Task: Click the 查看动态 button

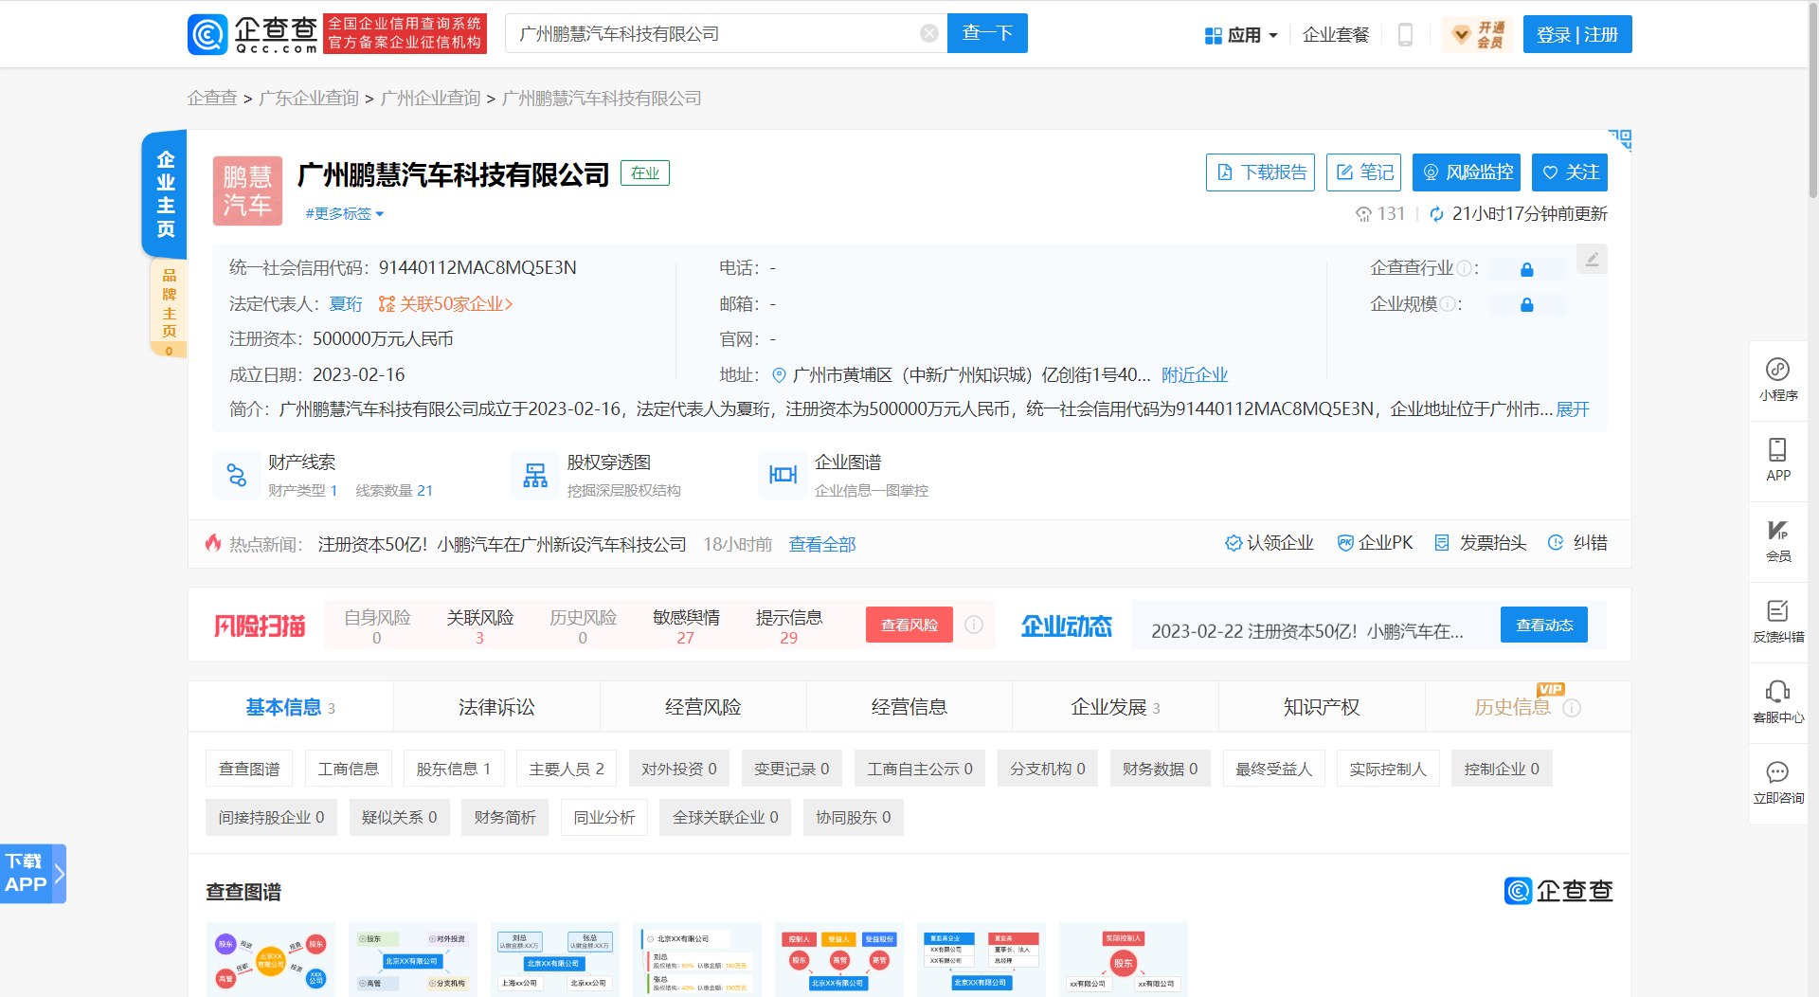Action: (1544, 625)
